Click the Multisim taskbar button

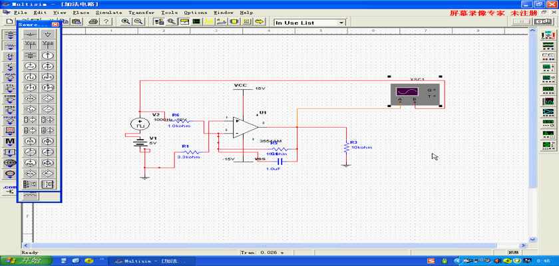click(x=152, y=261)
